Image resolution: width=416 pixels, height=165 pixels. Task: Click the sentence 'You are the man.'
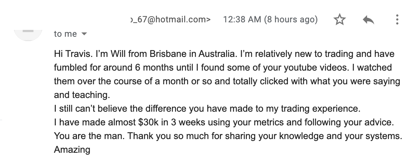coord(89,136)
